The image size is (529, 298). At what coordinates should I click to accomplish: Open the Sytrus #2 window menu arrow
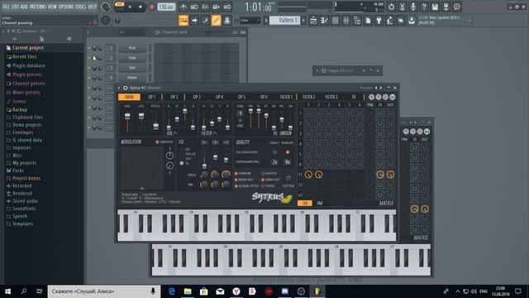coord(119,88)
